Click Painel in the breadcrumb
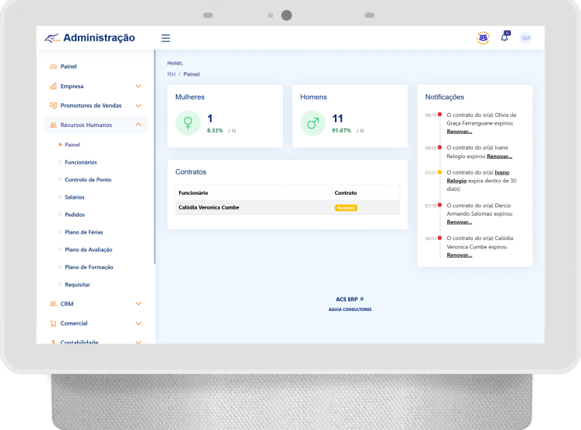 [192, 74]
